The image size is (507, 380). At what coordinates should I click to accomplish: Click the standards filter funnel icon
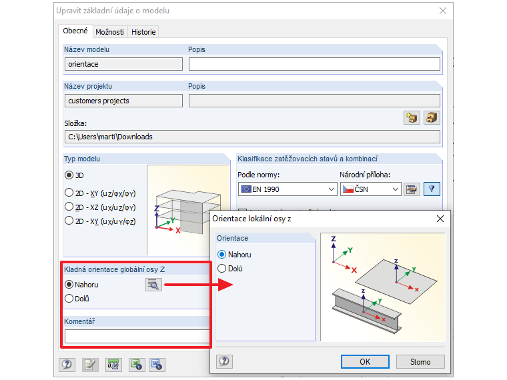(x=432, y=189)
